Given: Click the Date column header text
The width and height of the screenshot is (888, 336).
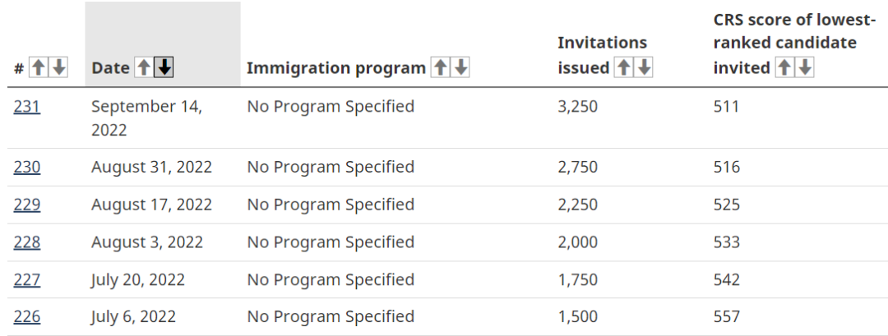Looking at the screenshot, I should pos(110,68).
